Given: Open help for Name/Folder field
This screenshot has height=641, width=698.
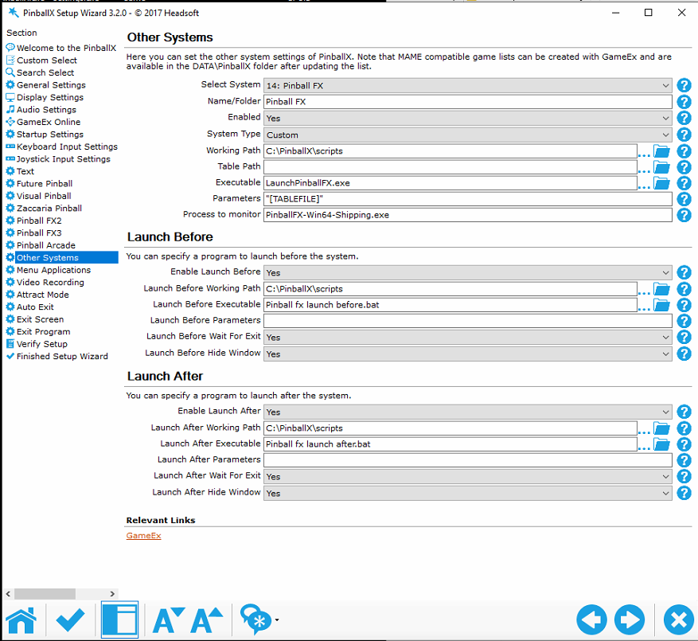Looking at the screenshot, I should (684, 102).
